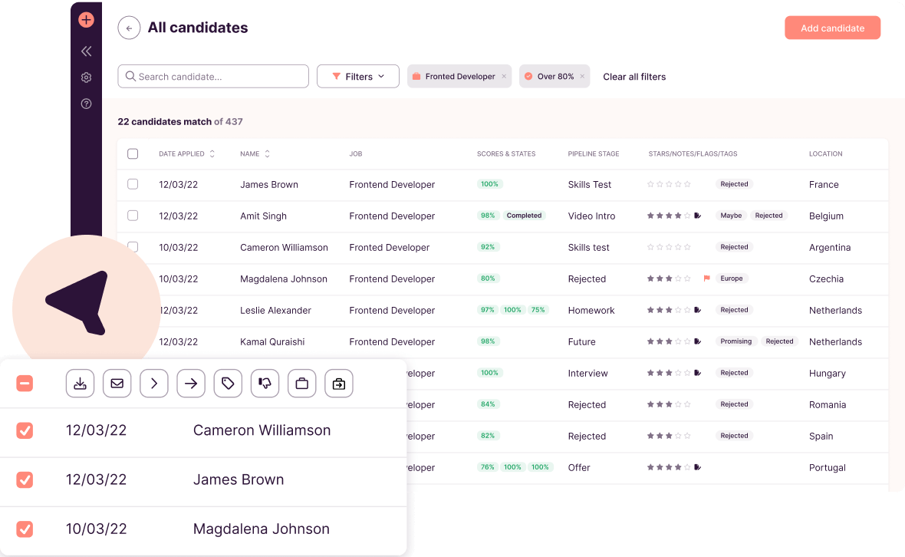Remove the Fronted Developer filter chip

pyautogui.click(x=504, y=77)
